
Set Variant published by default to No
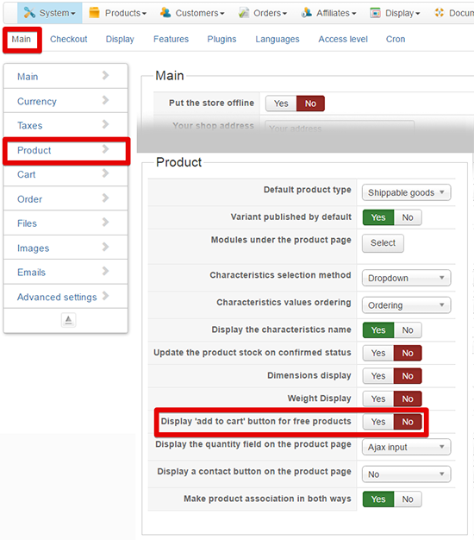408,217
